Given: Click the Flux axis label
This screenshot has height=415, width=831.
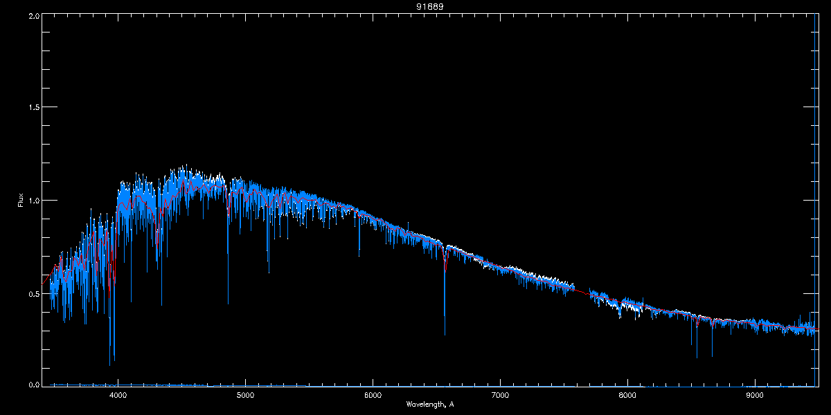Looking at the screenshot, I should click(x=21, y=201).
